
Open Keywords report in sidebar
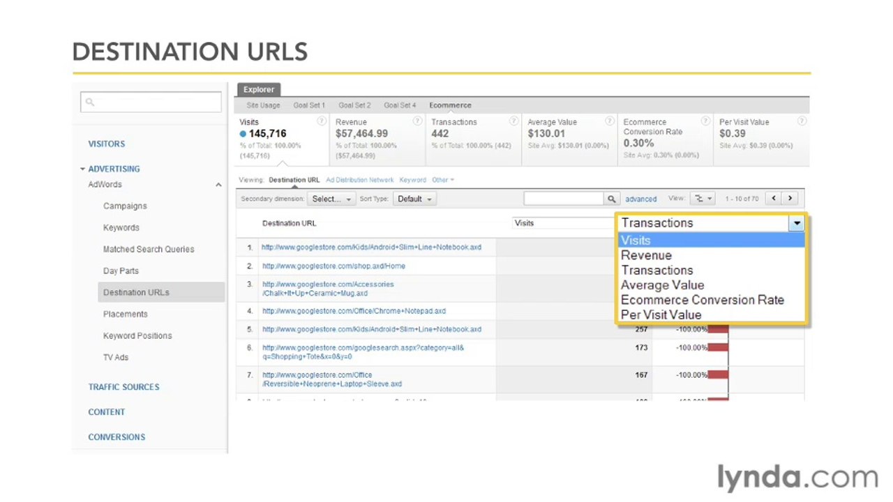[121, 228]
